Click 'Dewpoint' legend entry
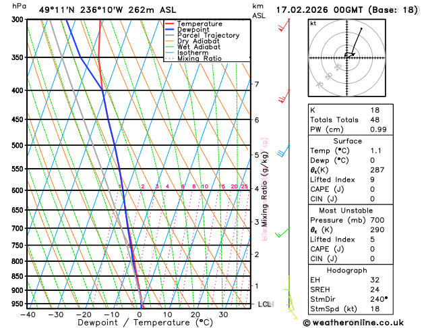 pos(193,30)
